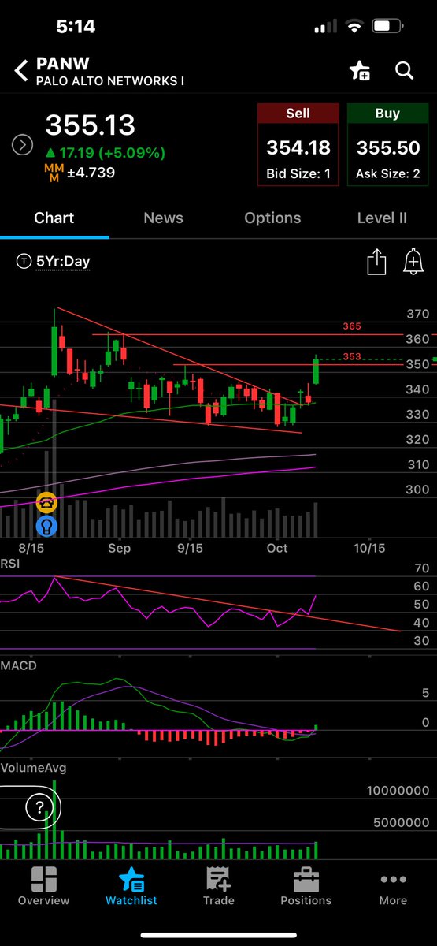The image size is (437, 946).
Task: Switch to the News tab
Action: point(163,218)
